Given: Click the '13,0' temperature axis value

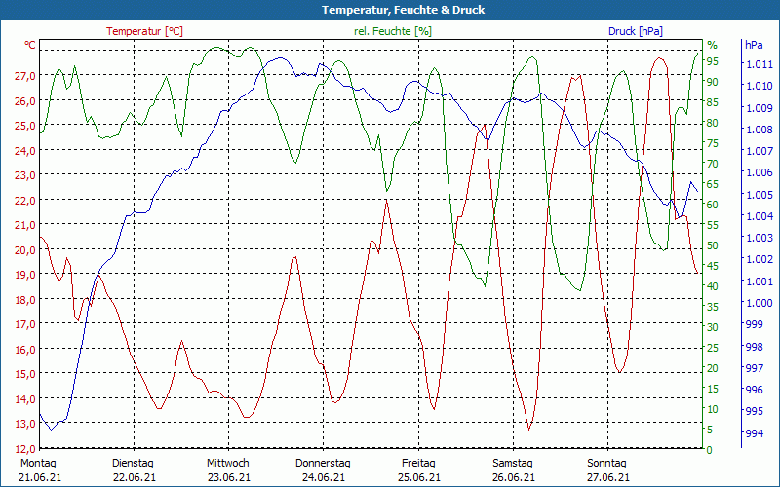Looking at the screenshot, I should point(25,424).
